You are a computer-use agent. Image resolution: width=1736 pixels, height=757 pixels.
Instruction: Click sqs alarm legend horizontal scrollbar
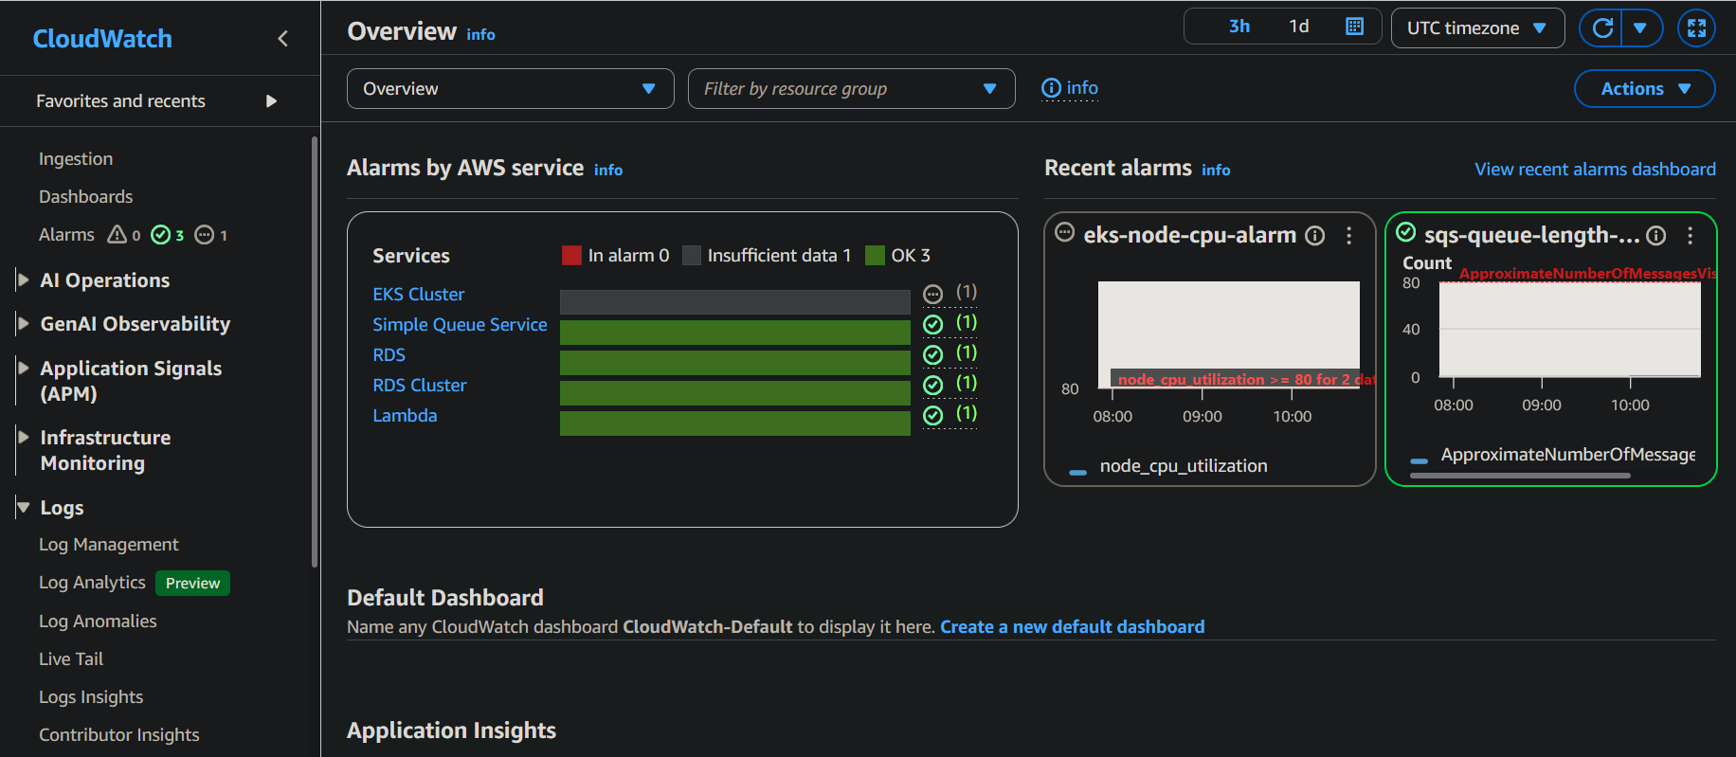click(1520, 476)
